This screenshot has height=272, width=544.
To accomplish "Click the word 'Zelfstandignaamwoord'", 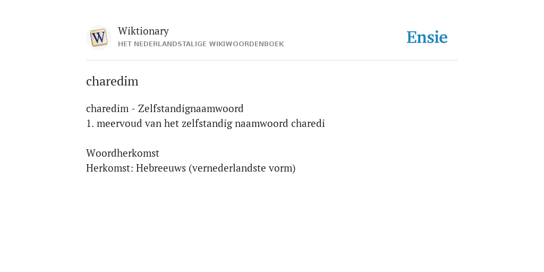I will pyautogui.click(x=191, y=108).
